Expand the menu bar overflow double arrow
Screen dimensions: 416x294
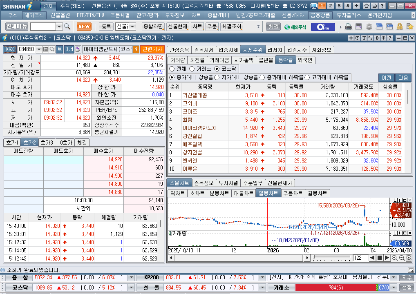413,15
